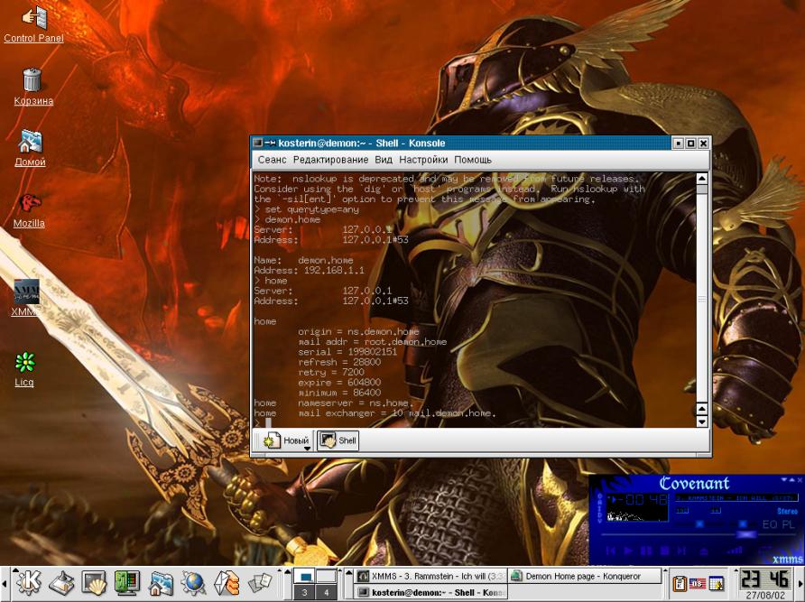Switch to the upper-right virtual desktop
This screenshot has height=602, width=805.
[326, 575]
